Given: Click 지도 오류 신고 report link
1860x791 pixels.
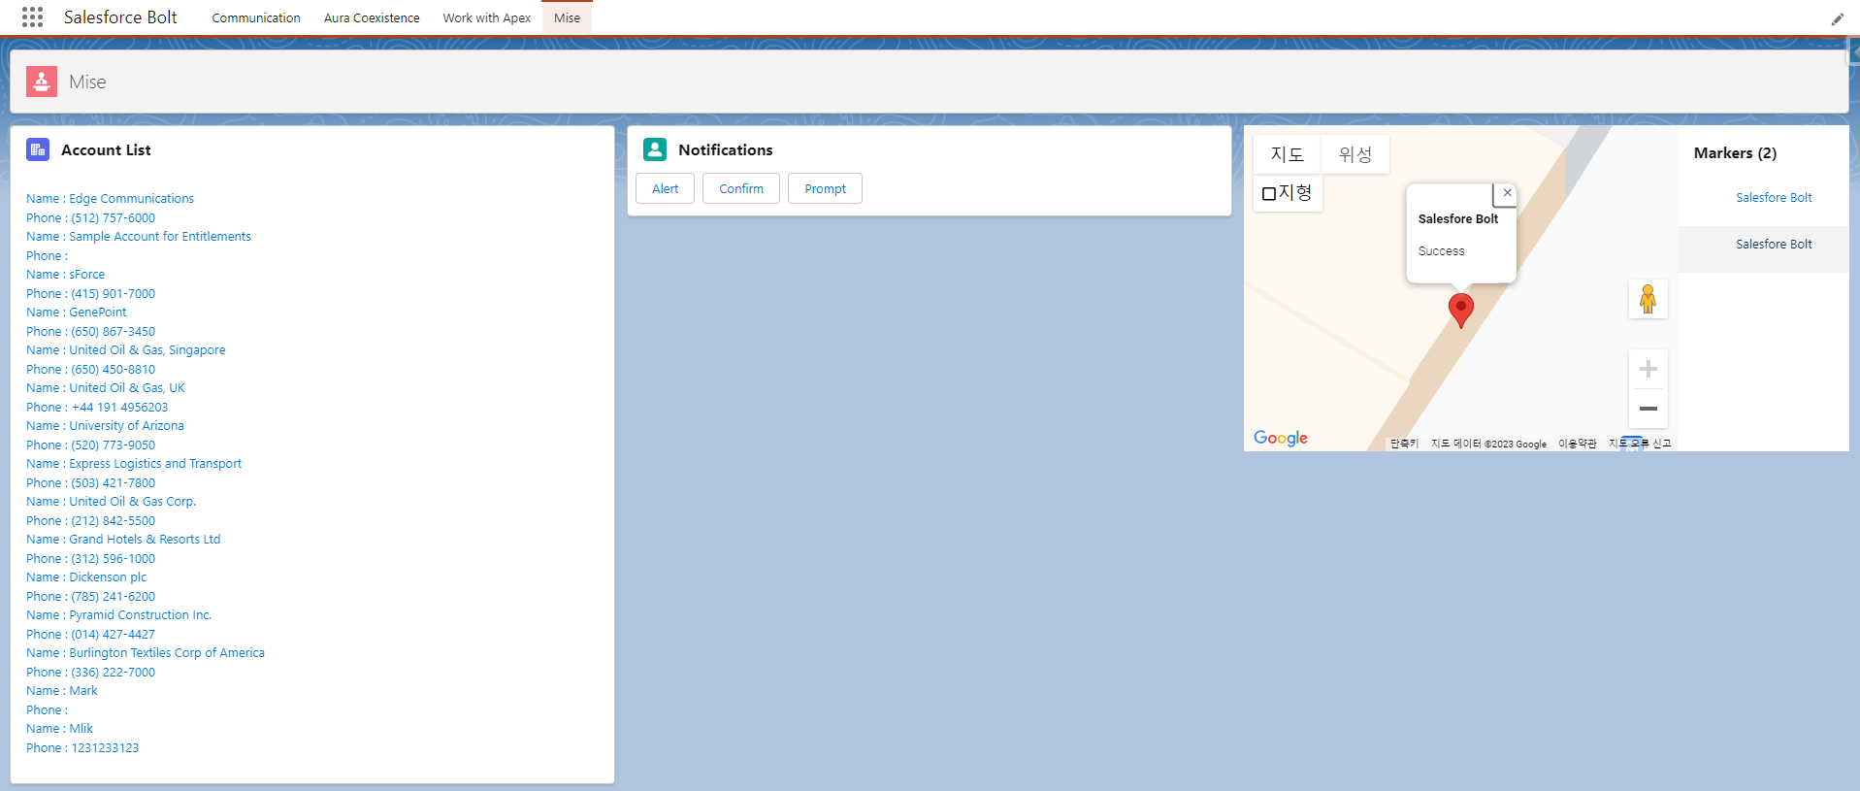Looking at the screenshot, I should click(x=1640, y=444).
